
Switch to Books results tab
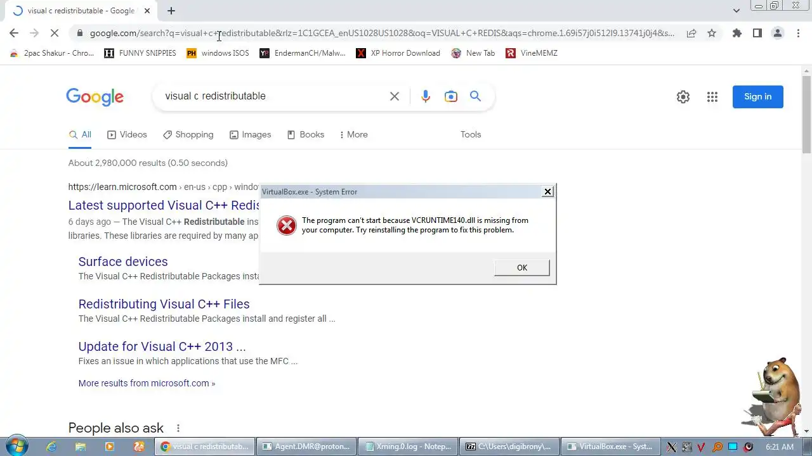point(306,134)
